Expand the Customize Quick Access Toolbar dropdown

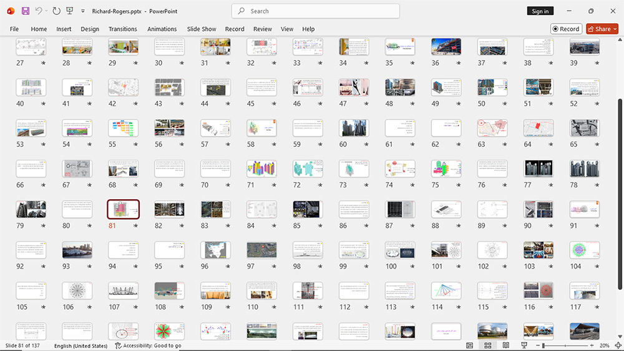pyautogui.click(x=83, y=11)
